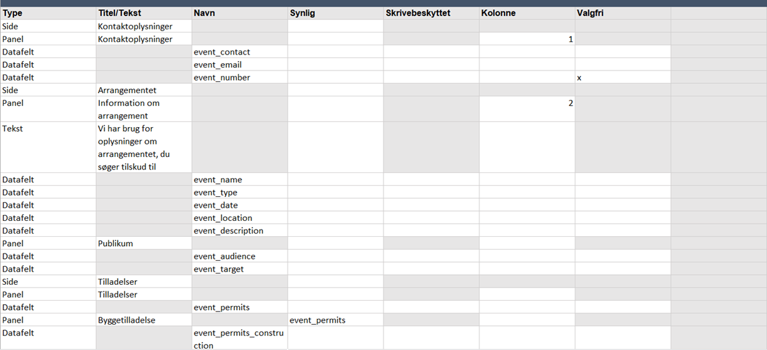Select the Synlig column header

[335, 13]
